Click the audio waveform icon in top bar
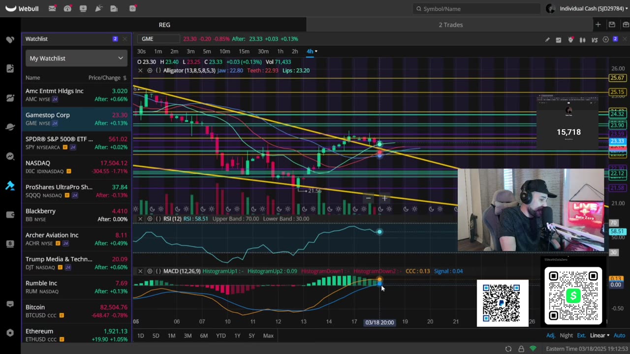Screen dimensions: 630x354 pos(132,8)
